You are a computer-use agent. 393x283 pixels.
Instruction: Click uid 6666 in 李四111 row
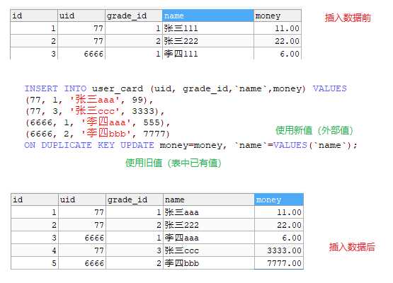coord(81,54)
